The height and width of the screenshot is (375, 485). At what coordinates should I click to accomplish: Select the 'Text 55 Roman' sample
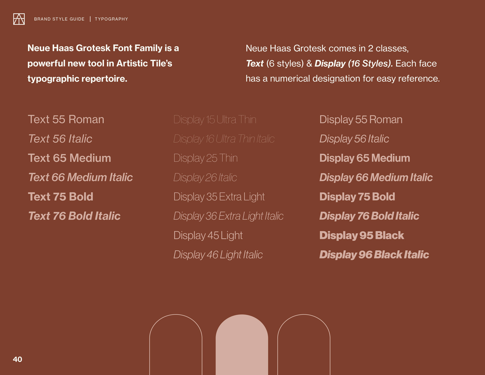click(x=66, y=119)
